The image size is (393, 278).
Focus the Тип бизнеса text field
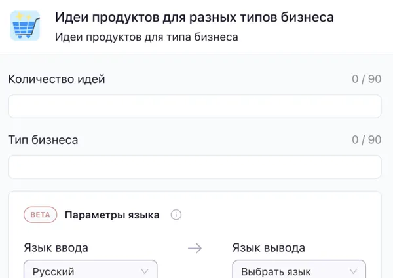pyautogui.click(x=195, y=167)
